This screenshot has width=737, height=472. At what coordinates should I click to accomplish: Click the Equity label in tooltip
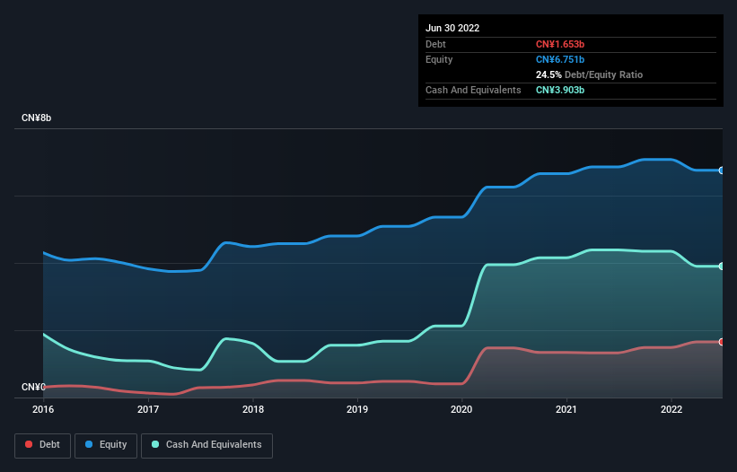click(439, 59)
